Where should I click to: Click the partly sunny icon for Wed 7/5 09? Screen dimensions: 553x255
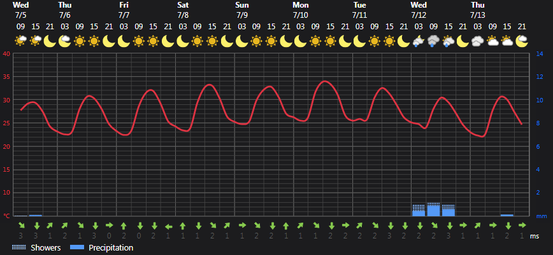[x=21, y=41]
